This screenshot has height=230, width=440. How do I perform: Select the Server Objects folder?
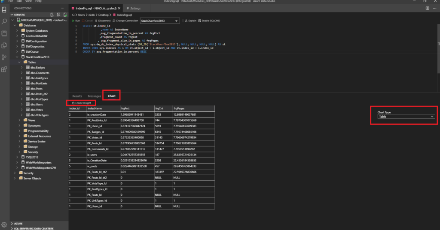(32, 179)
